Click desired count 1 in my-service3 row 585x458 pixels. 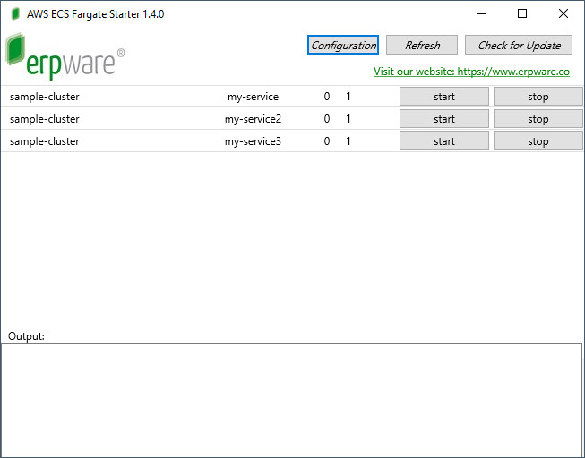tap(348, 141)
